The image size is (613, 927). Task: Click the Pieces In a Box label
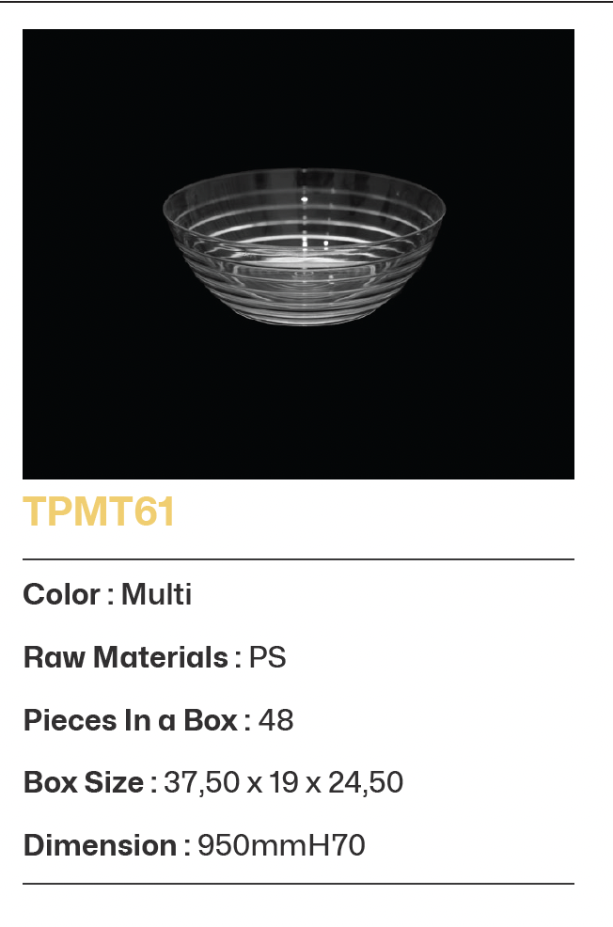tap(130, 720)
